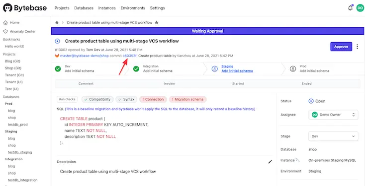Open the Integration shop database
The width and height of the screenshot is (365, 186).
(12, 173)
